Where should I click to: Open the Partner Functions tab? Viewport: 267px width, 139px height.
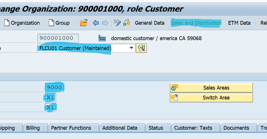[71, 128]
